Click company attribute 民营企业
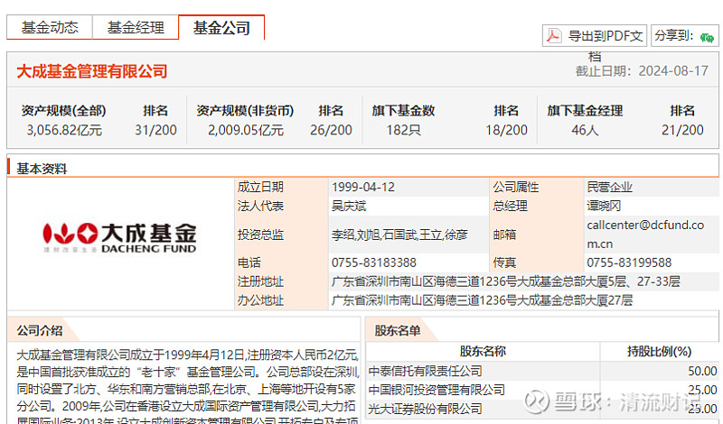723x424 pixels. 609,187
